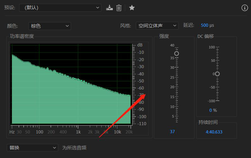Click the 强度 slider track at 10
Screen dimensions: 251x158
[x=176, y=107]
